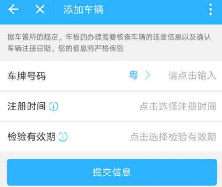Tap empty space in 车牌号码 row
The width and height of the screenshot is (222, 187).
pos(87,76)
